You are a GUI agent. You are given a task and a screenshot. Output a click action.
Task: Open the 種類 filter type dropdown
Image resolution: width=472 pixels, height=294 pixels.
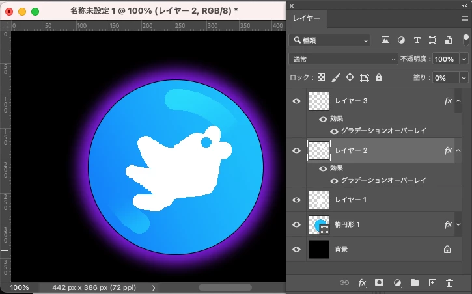tap(329, 40)
